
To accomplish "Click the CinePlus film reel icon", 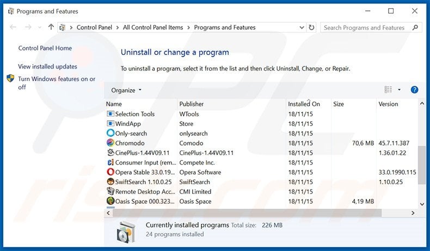I will [110, 153].
